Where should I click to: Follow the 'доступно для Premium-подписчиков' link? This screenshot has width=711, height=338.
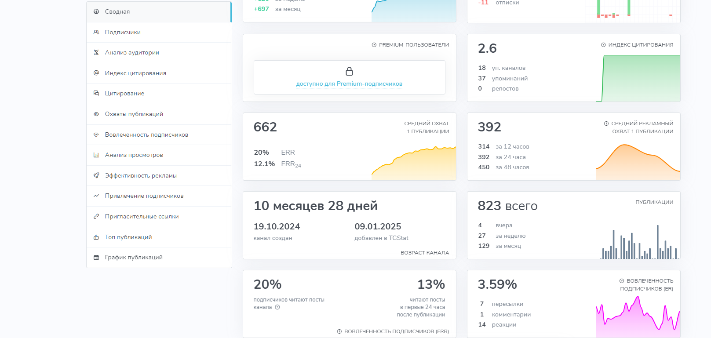[x=349, y=84]
